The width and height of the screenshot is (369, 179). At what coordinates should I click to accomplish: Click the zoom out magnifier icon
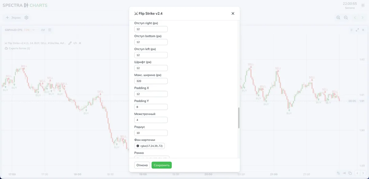pyautogui.click(x=346, y=18)
